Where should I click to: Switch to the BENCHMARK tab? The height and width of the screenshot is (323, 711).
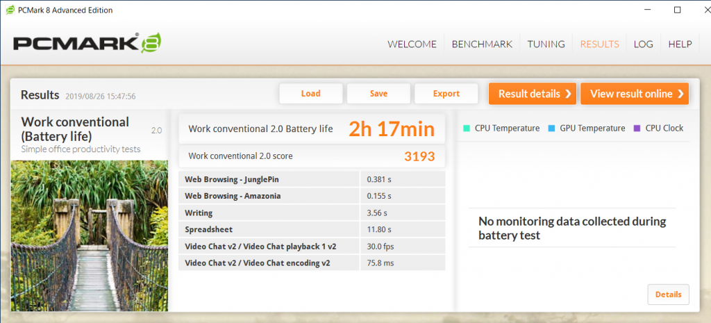[482, 44]
